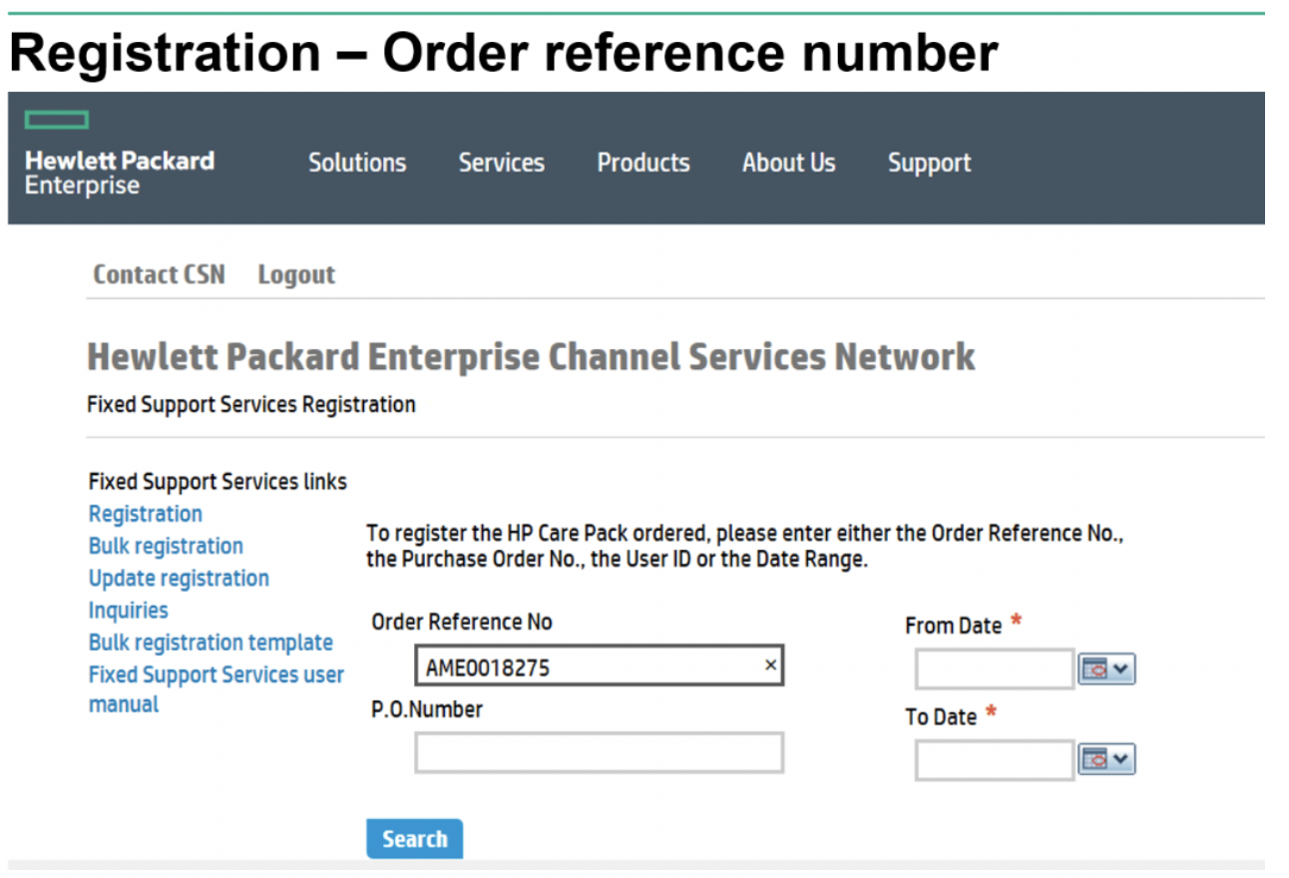Screen dimensions: 1289x878
Task: Click the From Date label
Action: point(954,626)
